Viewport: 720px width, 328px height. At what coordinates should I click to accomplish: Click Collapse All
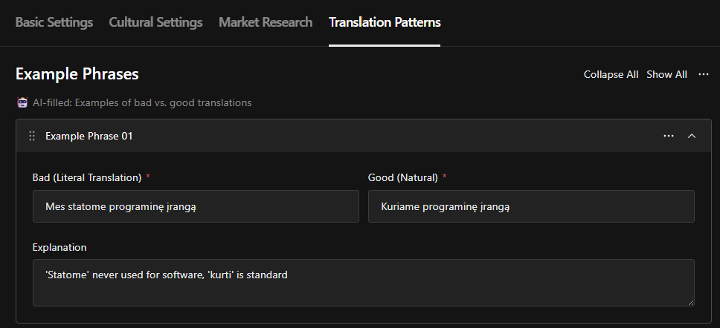pos(611,75)
